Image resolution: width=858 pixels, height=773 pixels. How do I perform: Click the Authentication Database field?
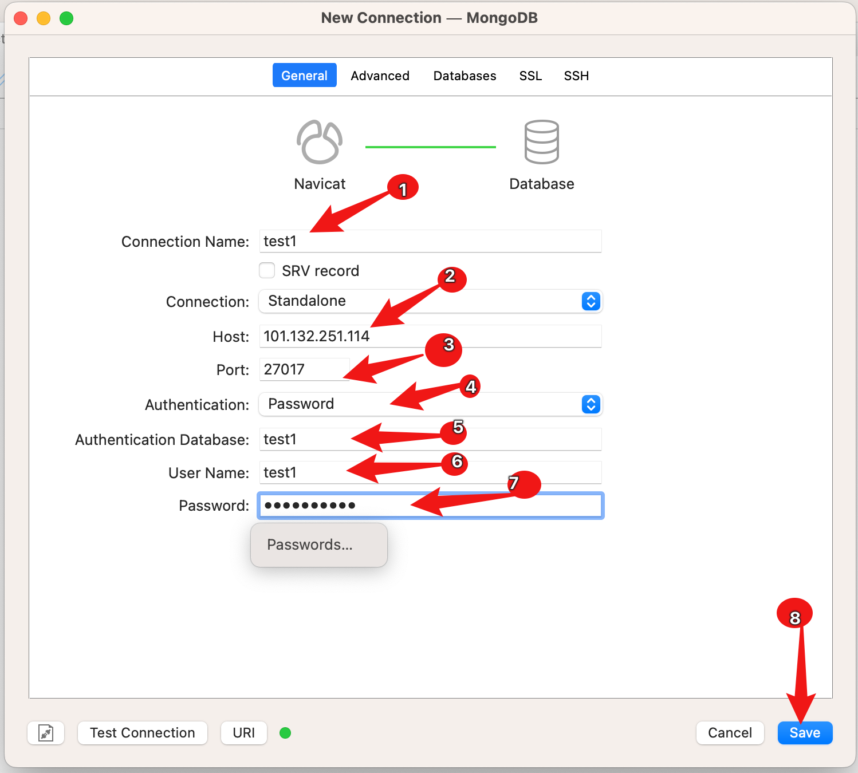click(430, 439)
